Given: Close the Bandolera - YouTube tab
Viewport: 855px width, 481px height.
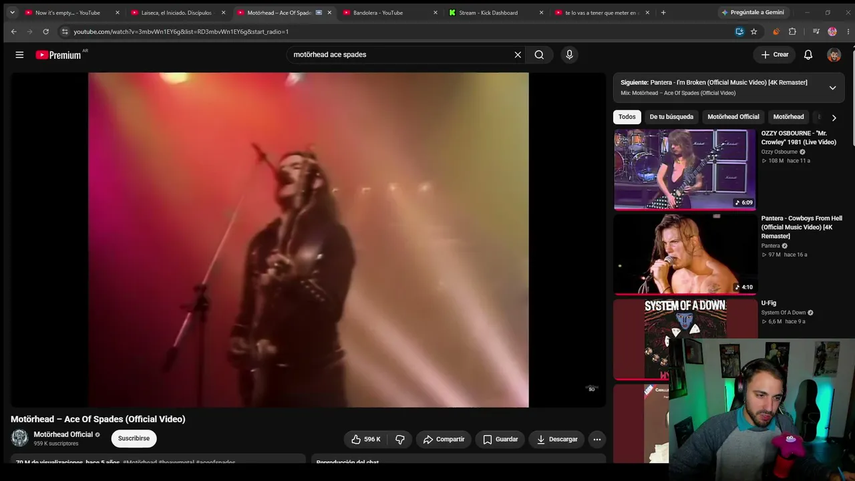Looking at the screenshot, I should (x=436, y=13).
